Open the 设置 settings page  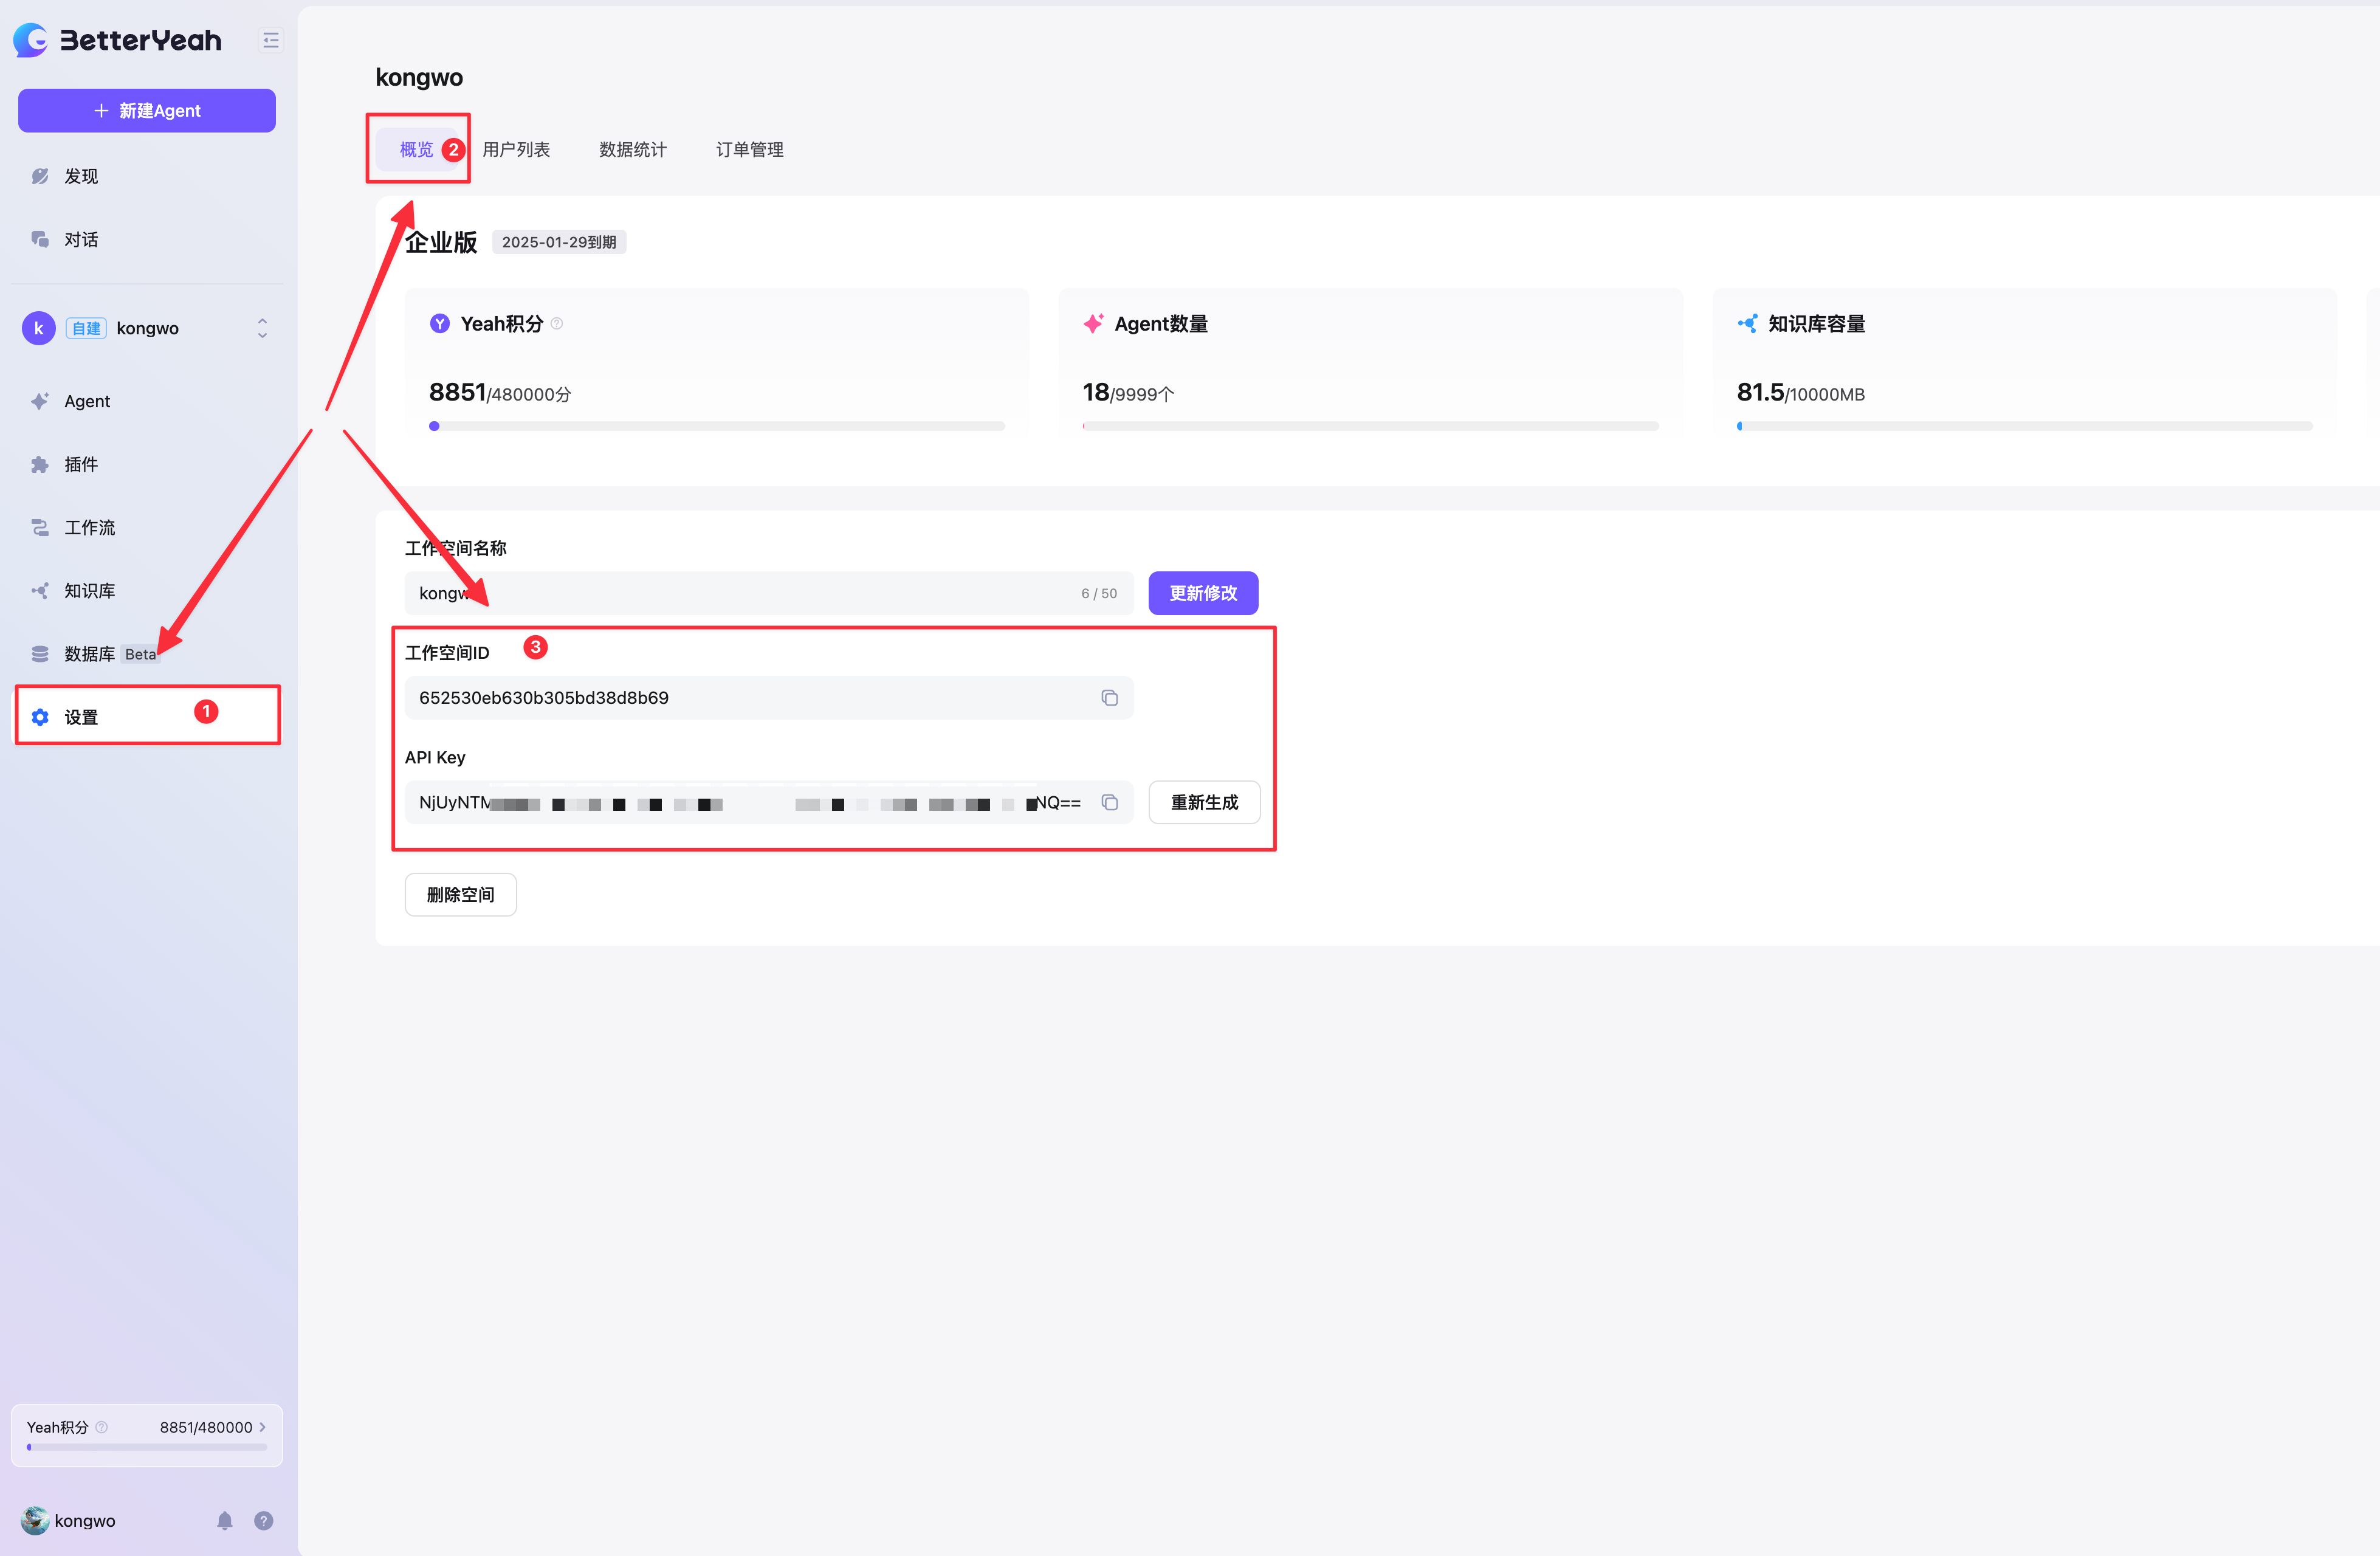pyautogui.click(x=147, y=716)
